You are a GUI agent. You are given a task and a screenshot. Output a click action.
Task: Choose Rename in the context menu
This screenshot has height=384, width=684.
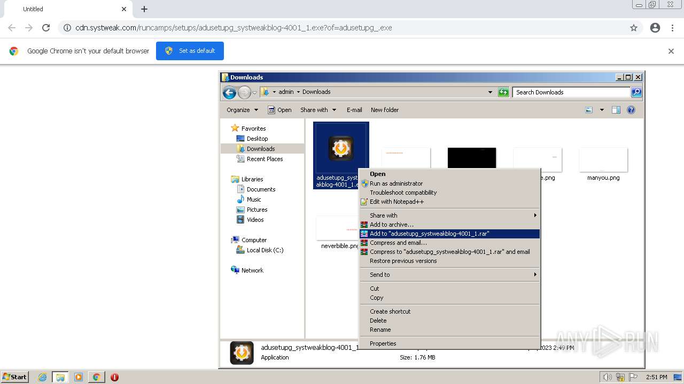pyautogui.click(x=449, y=330)
